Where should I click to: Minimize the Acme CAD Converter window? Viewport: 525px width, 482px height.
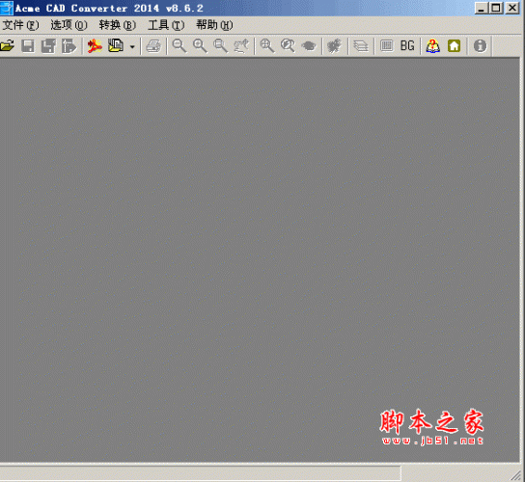tap(481, 8)
